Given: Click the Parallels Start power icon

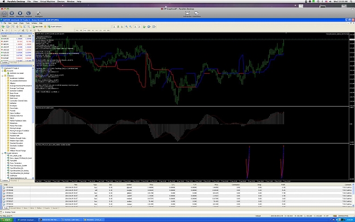Looking at the screenshot, I should 5,14.
